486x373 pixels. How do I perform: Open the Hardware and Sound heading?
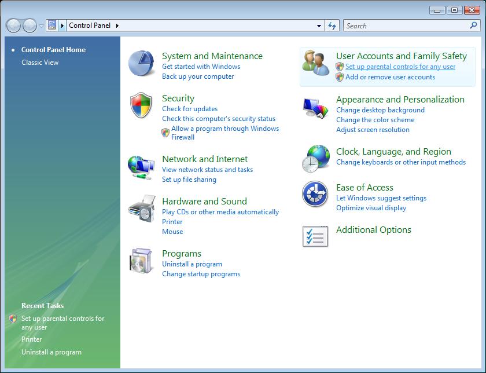coord(205,201)
